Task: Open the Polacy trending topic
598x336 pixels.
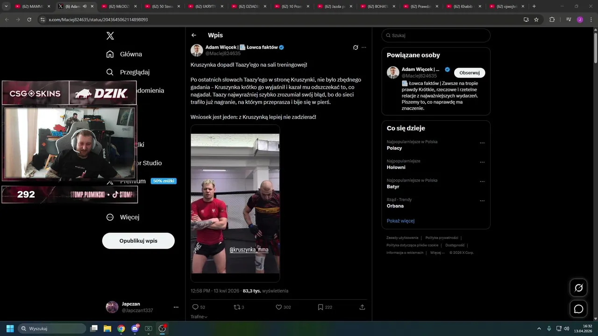Action: pyautogui.click(x=394, y=148)
